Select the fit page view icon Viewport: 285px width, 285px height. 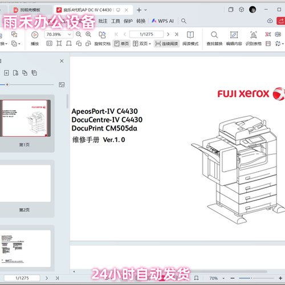coord(59,44)
